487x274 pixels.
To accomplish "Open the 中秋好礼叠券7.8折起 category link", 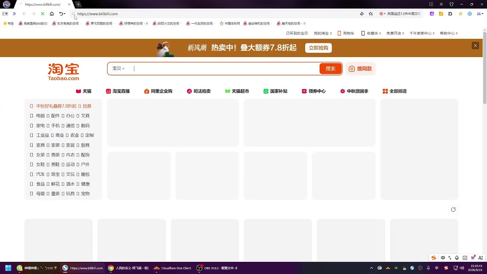I will (x=56, y=106).
